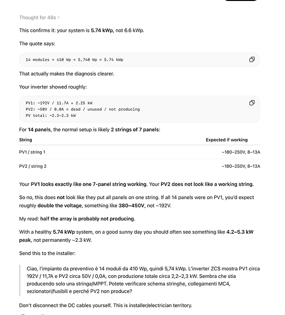
Task: Click the bold '5.74 kWp' in the first sentence
Action: (102, 30)
